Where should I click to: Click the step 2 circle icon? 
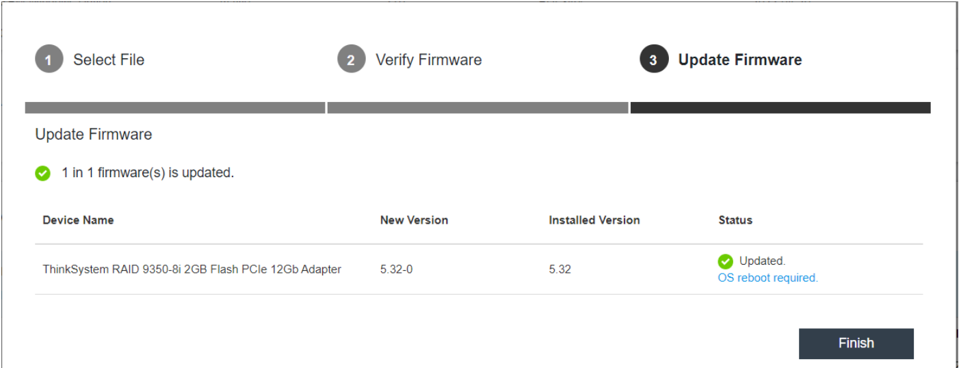[x=351, y=60]
